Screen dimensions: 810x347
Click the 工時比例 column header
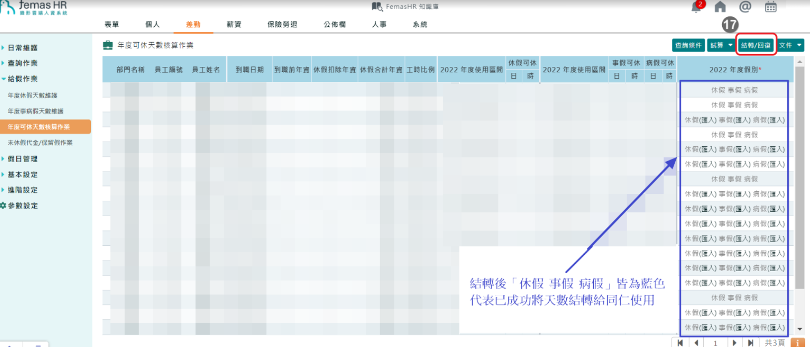(x=420, y=69)
